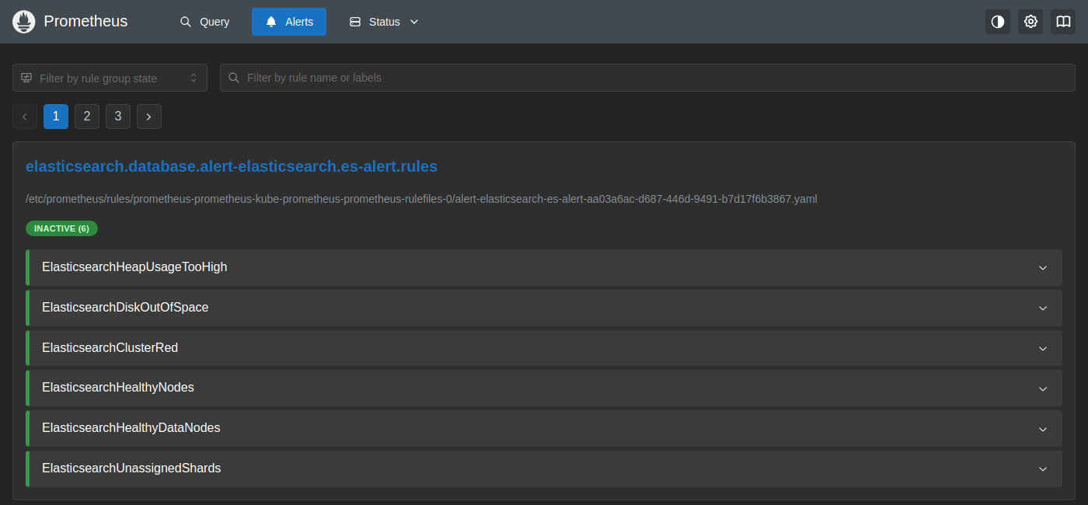Click the Prometheus flame logo
Screen dimensions: 1088x505
pyautogui.click(x=24, y=22)
